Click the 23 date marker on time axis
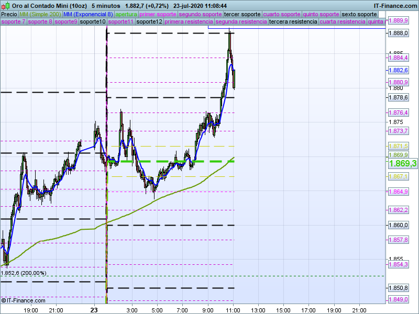The height and width of the screenshot is (314, 419). (94, 310)
